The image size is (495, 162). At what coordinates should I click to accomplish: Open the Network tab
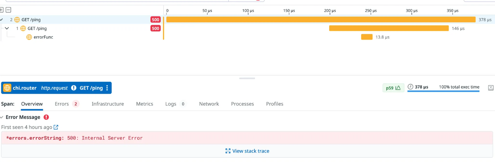(209, 104)
